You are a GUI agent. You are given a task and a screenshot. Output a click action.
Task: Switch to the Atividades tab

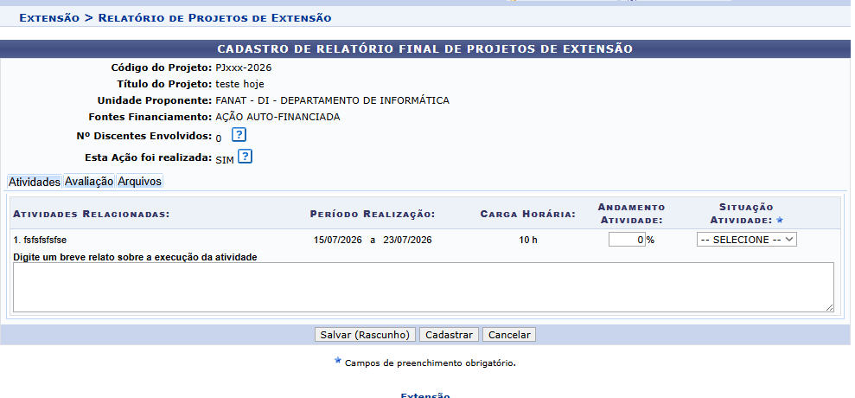[x=35, y=182]
